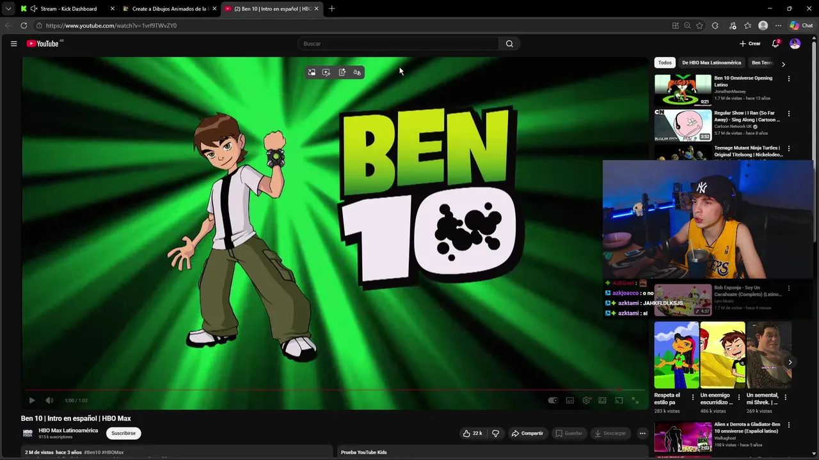Open Ben 10 Omniverse Opening Latino thumbnail

pos(683,90)
